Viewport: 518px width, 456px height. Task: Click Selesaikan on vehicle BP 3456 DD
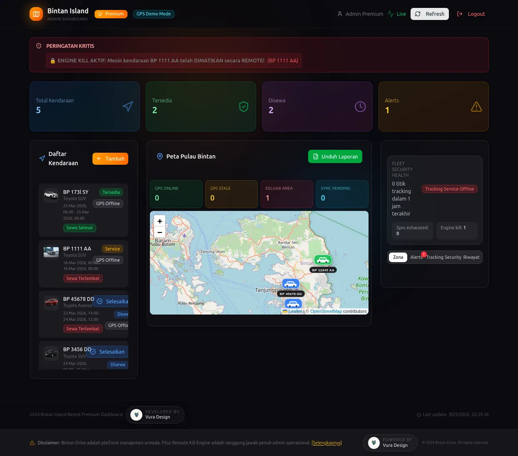click(107, 352)
